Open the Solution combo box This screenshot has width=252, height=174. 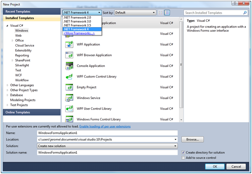point(107,146)
